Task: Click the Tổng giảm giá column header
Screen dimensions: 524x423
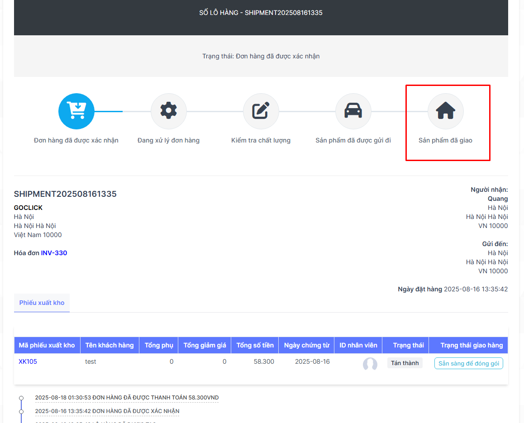Action: 205,345
